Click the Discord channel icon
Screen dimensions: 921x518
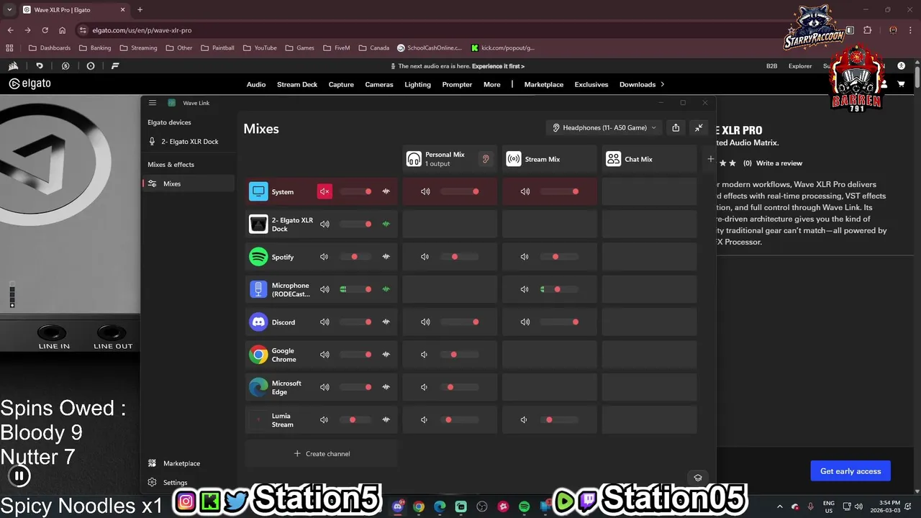(258, 322)
